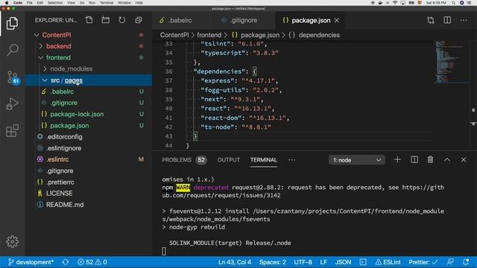The width and height of the screenshot is (477, 268).
Task: Switch the development branch in status bar
Action: [x=31, y=262]
